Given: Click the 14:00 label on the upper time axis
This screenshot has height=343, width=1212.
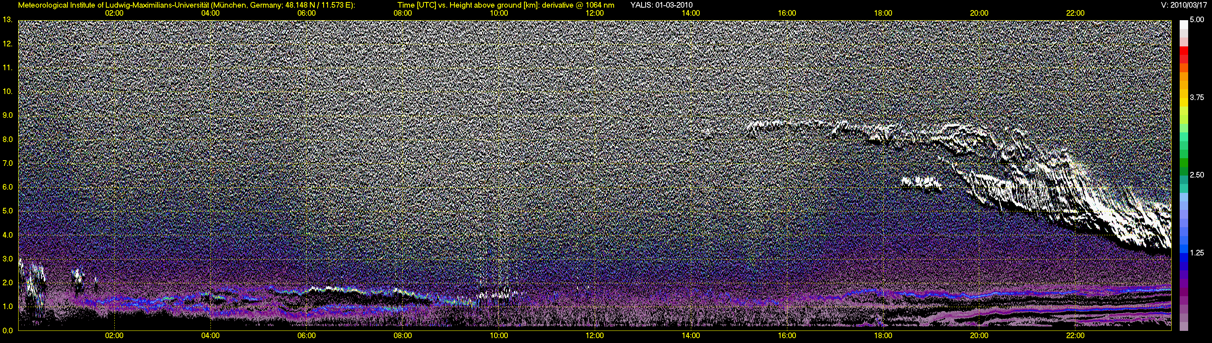Looking at the screenshot, I should coord(691,13).
